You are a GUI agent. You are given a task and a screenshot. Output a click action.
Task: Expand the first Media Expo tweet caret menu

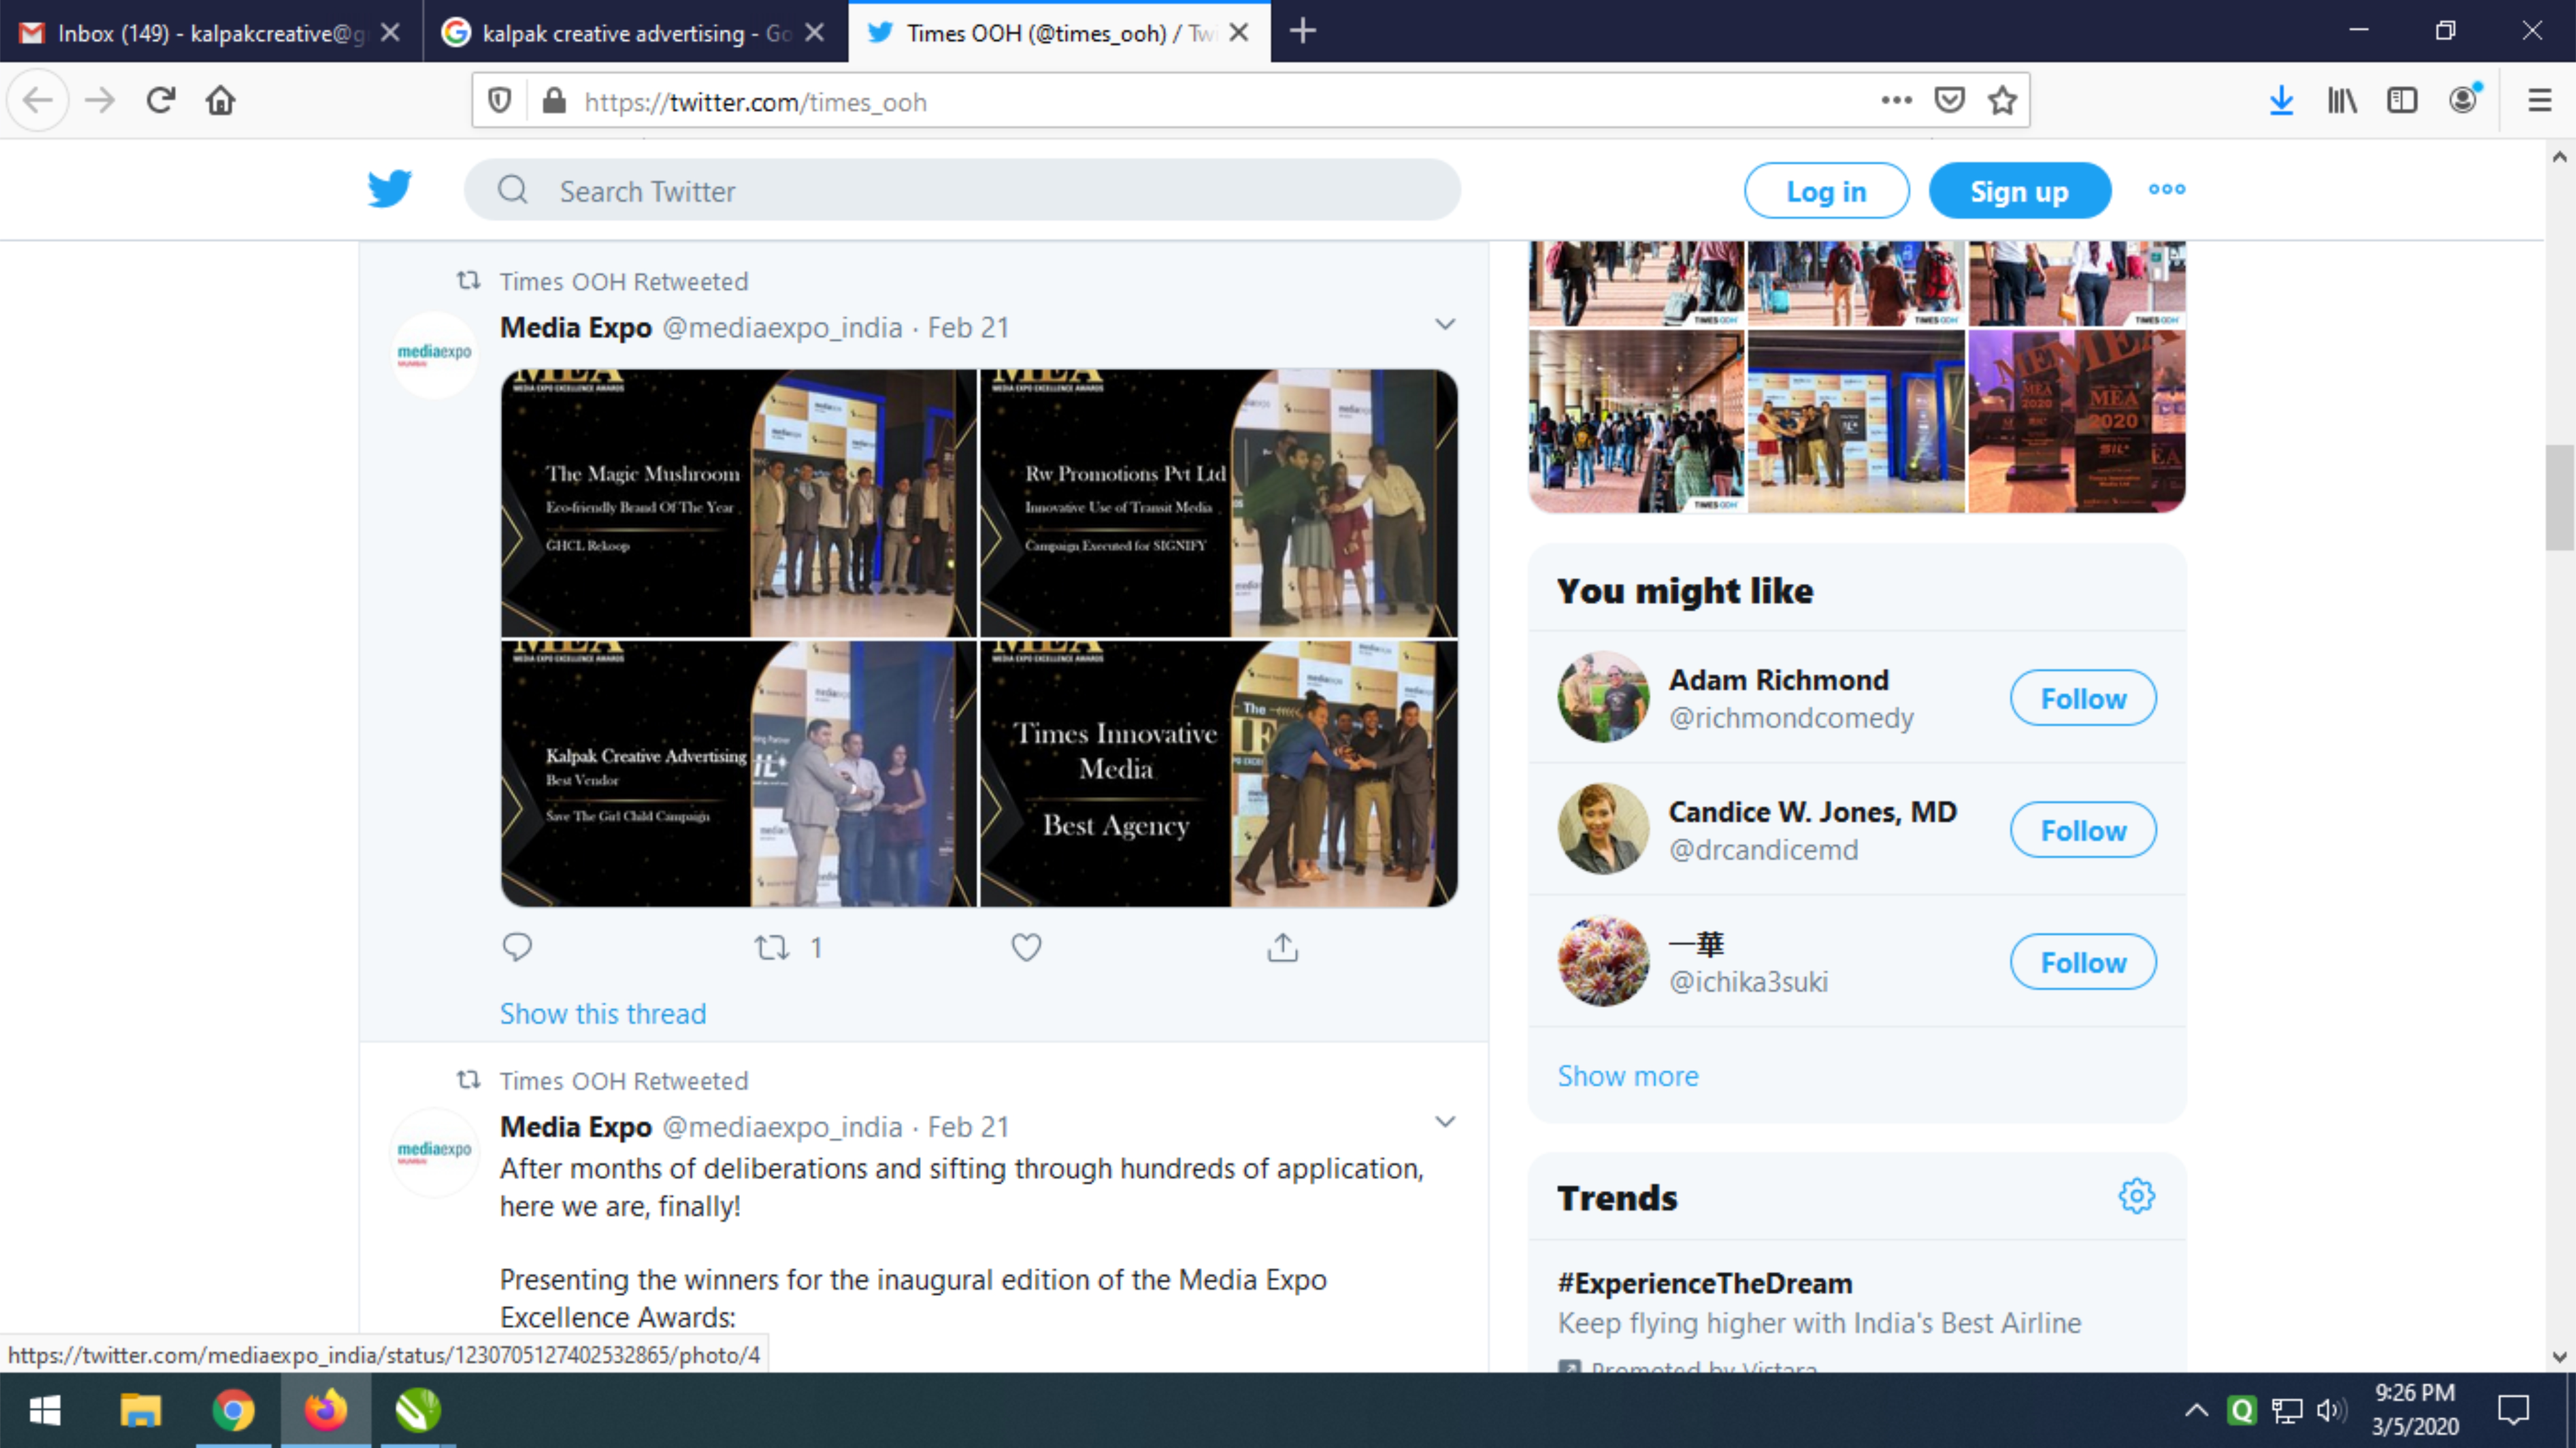(x=1445, y=324)
